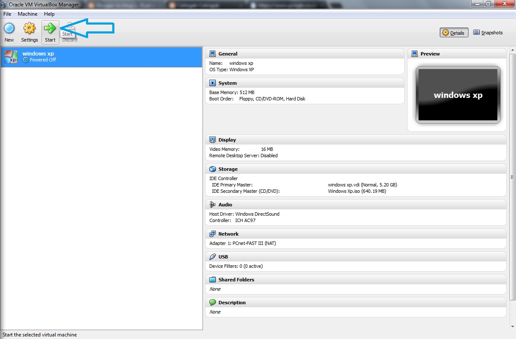Click the Display section icon
516x339 pixels.
pos(213,140)
